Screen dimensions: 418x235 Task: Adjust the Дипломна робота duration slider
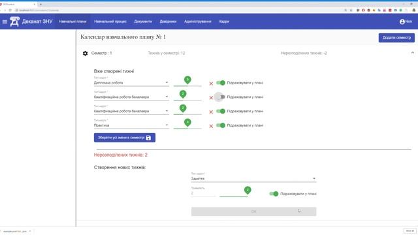[x=187, y=86]
